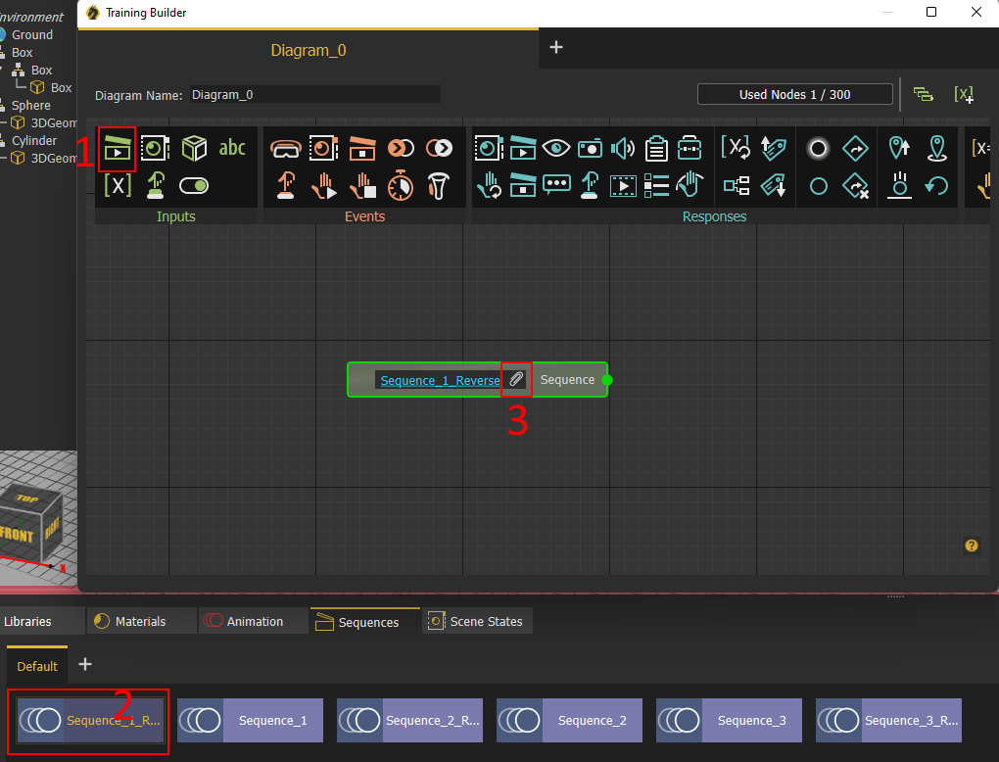Collapse the Box tree item in hierarchy
Viewport: 999px width, 762px height.
2,71
